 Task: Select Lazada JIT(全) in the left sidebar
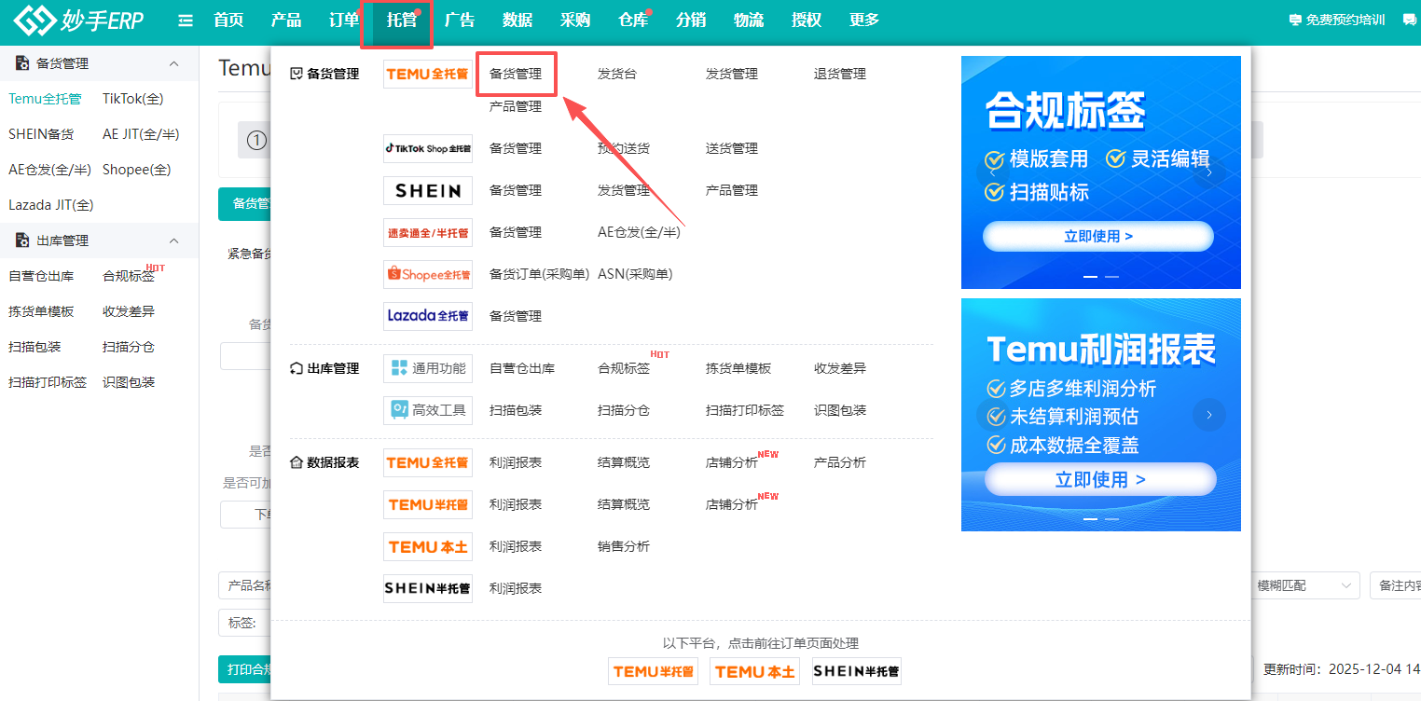click(51, 205)
